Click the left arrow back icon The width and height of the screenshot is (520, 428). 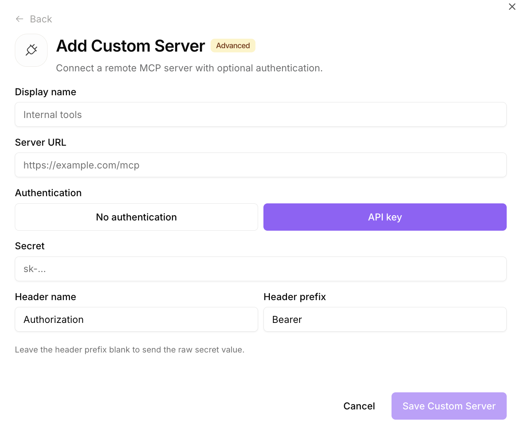coord(20,19)
